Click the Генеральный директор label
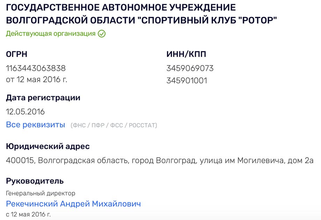This screenshot has width=321, height=220. tap(40, 193)
